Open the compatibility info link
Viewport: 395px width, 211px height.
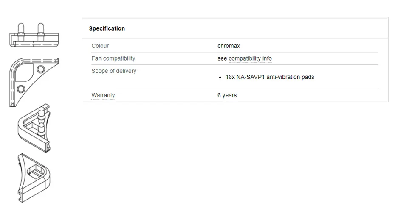pyautogui.click(x=250, y=58)
